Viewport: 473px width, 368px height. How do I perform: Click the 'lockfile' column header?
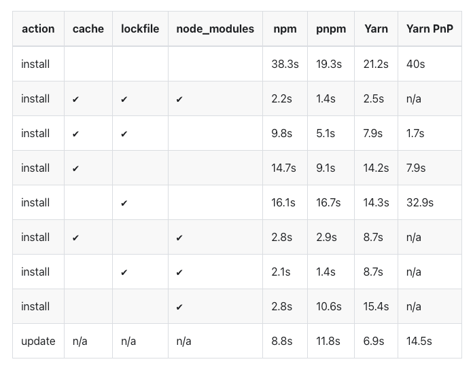(140, 29)
